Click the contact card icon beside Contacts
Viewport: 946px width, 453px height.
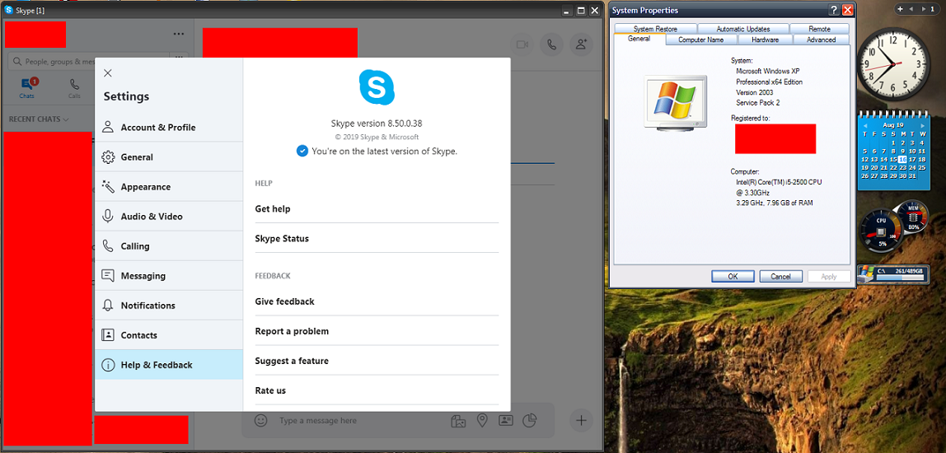(108, 334)
